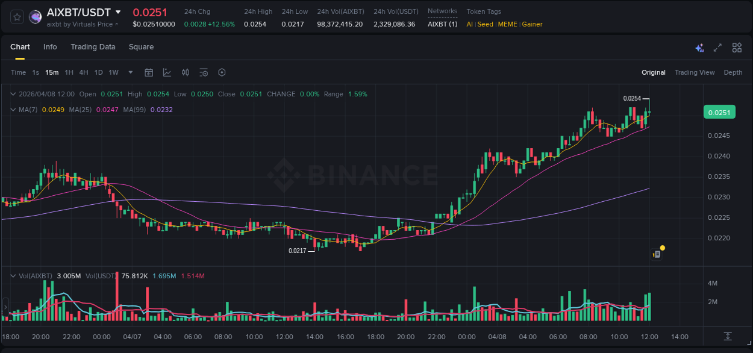
Task: Select the chart style icon
Action: point(167,72)
